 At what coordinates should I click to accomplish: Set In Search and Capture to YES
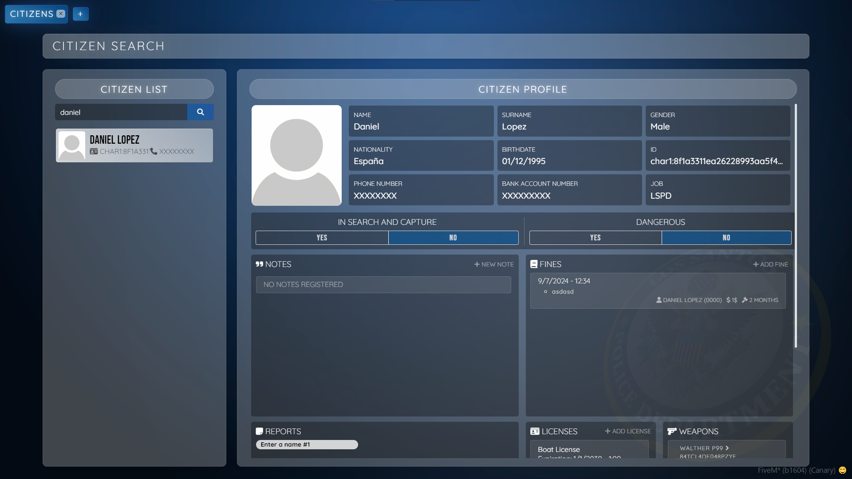tap(322, 238)
